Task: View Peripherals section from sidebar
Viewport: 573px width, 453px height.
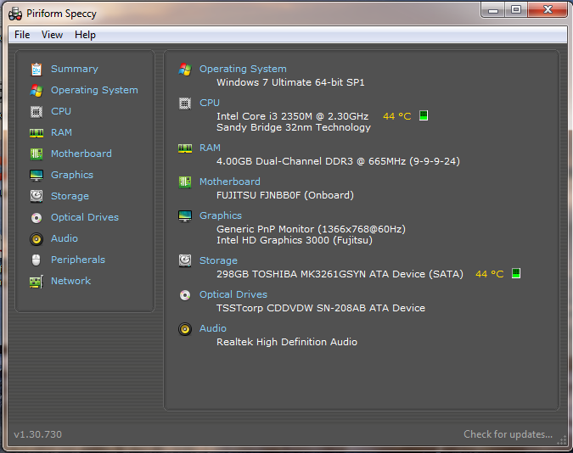Action: click(78, 260)
